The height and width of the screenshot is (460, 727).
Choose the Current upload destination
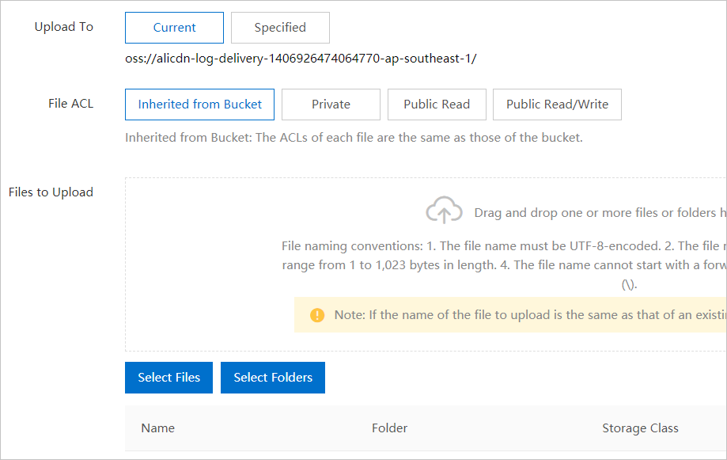[174, 28]
